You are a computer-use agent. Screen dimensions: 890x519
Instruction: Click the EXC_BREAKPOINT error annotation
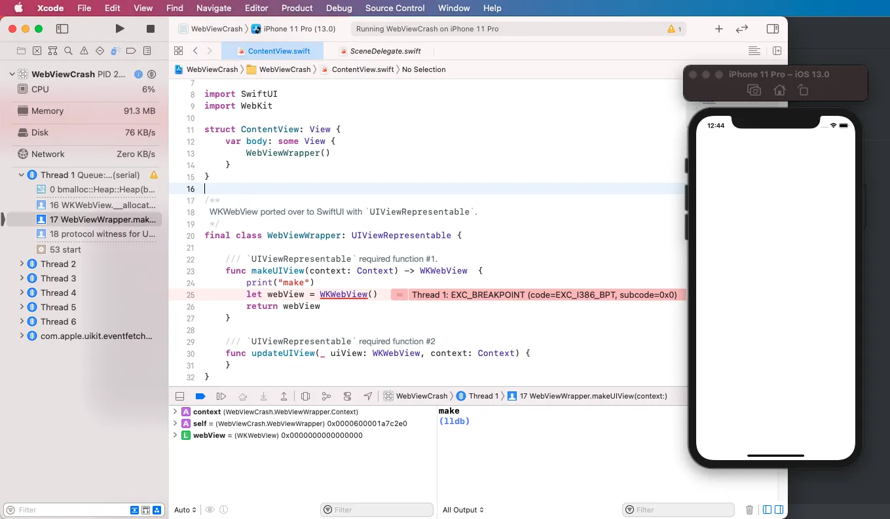point(538,295)
